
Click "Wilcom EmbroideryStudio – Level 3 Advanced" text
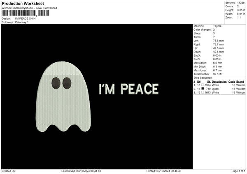(29, 8)
